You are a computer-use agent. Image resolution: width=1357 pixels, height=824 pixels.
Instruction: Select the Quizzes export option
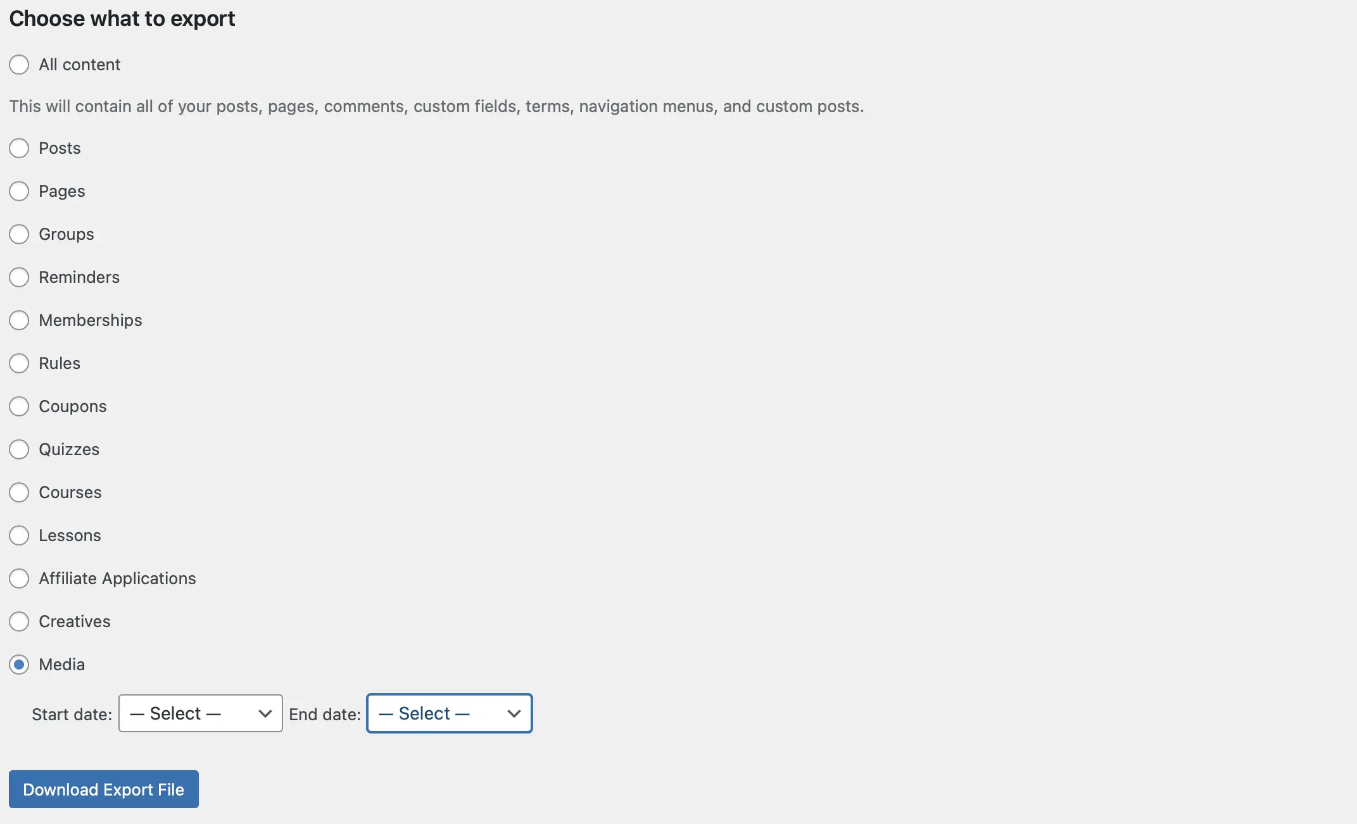point(18,448)
